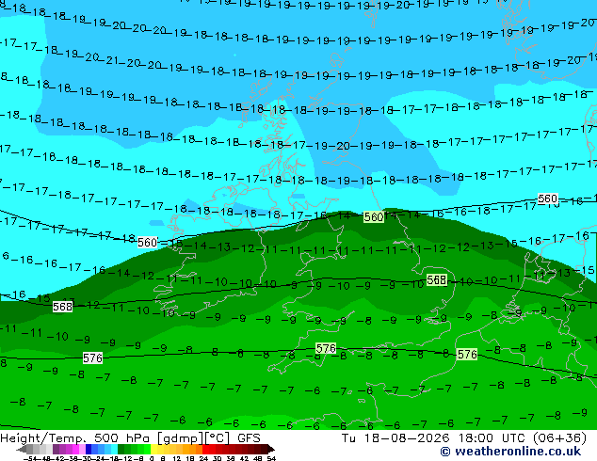This screenshot has width=597, height=461.
Task: Click the 568 label over eastern England
Action: coord(436,280)
